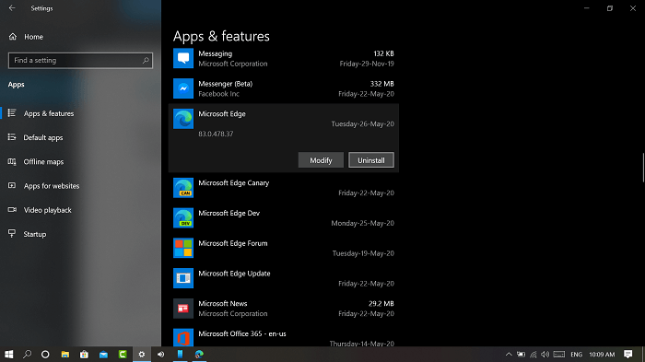Screen dimensions: 645x362
Task: Select the Microsoft Edge Update entry name
Action: coord(234,274)
